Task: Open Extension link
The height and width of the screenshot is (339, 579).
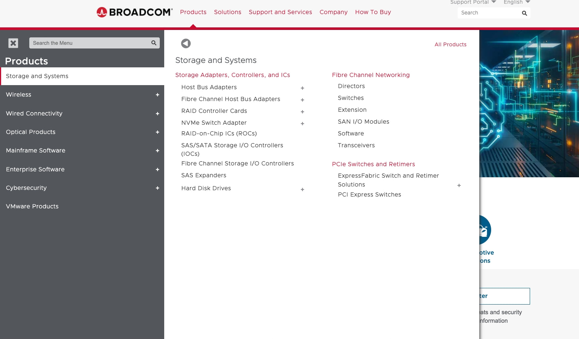Action: pos(352,110)
